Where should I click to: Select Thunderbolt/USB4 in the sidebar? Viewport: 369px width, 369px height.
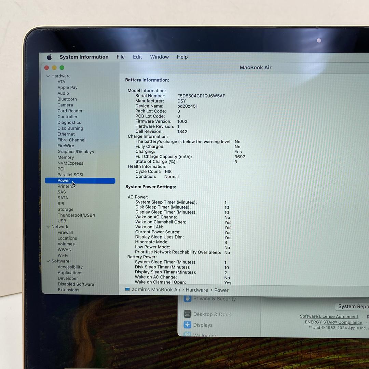(x=76, y=215)
